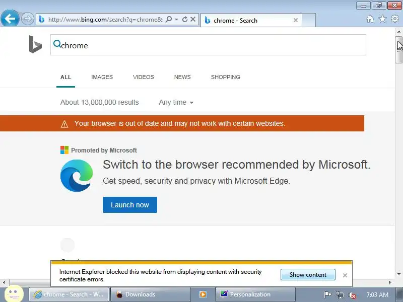The image size is (403, 302).
Task: Click the Bing favicon in the address bar
Action: pyautogui.click(x=42, y=19)
